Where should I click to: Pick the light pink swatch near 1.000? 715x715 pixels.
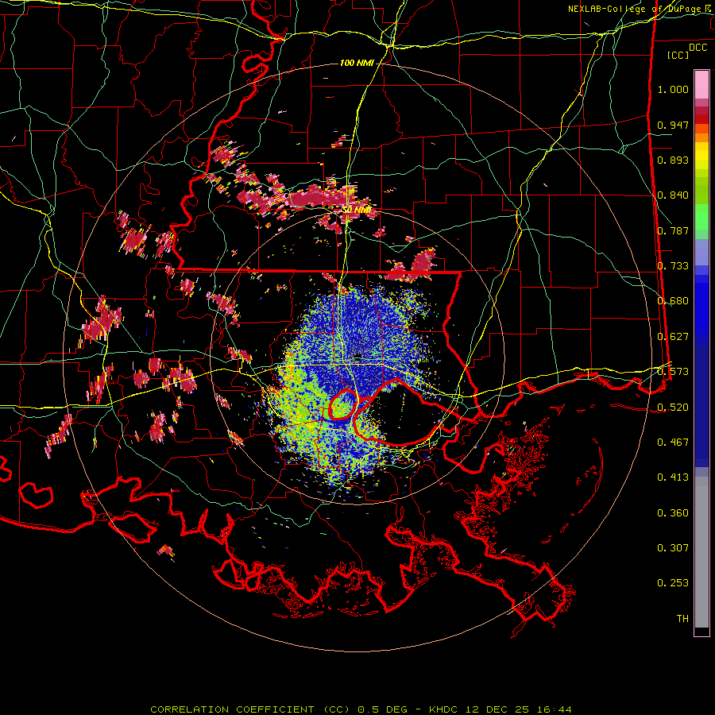point(701,84)
